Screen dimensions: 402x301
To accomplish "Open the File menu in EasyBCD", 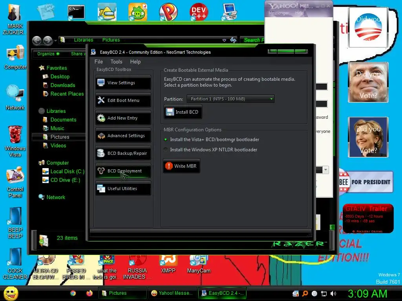I will pos(99,62).
